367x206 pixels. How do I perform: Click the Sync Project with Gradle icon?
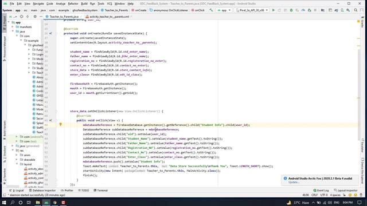[x=336, y=10]
